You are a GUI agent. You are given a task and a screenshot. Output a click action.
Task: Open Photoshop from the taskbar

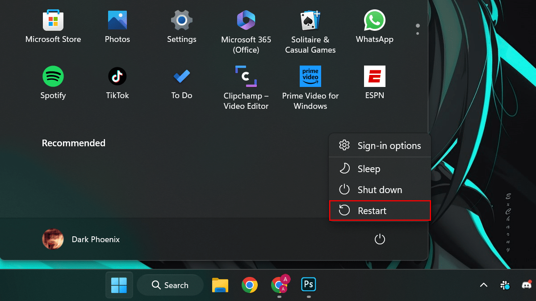[x=309, y=285]
